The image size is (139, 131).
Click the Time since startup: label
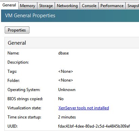click(24, 117)
